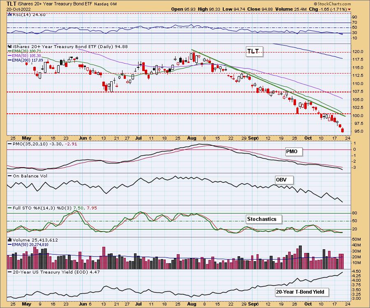Click the TLT ticker symbol in the header
The image size is (370, 308).
click(12, 4)
